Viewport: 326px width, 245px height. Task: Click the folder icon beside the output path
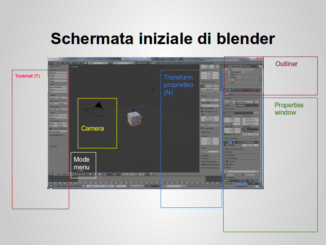(x=258, y=171)
